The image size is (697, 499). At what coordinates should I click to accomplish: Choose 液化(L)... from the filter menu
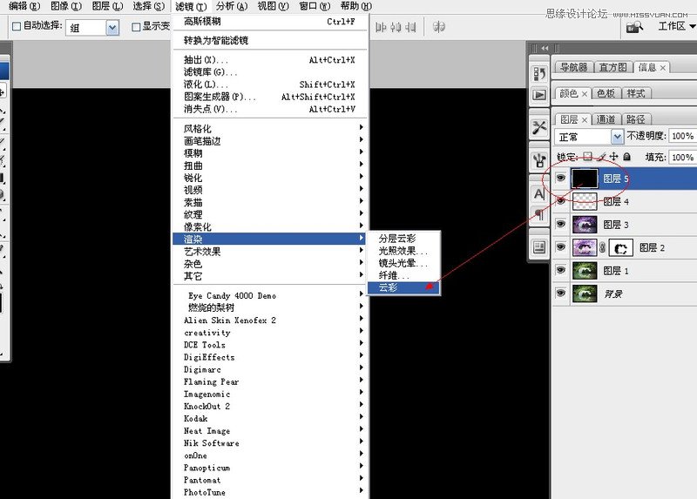click(x=269, y=84)
